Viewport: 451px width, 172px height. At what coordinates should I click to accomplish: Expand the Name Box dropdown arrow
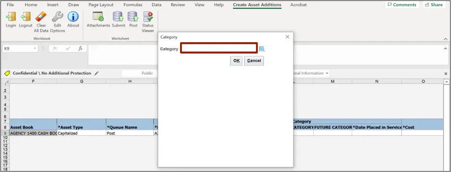(35, 49)
